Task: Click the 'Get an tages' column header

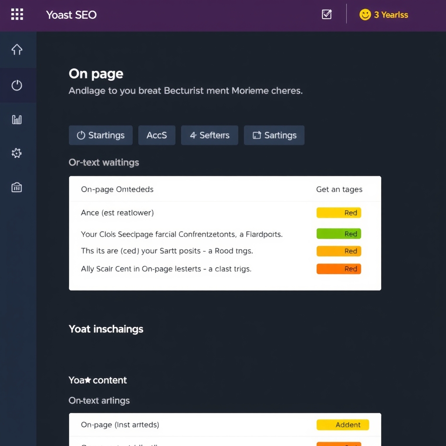Action: [339, 189]
